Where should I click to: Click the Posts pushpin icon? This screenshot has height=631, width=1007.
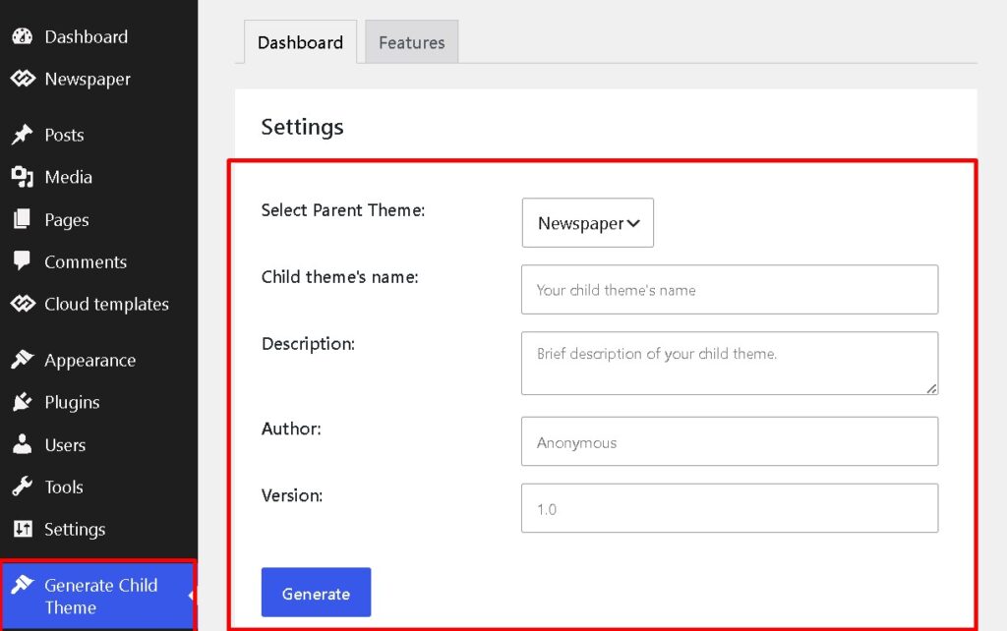(23, 135)
